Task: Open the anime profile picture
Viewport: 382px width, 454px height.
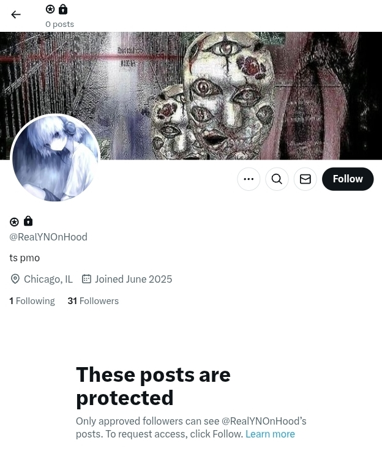Action: [55, 158]
